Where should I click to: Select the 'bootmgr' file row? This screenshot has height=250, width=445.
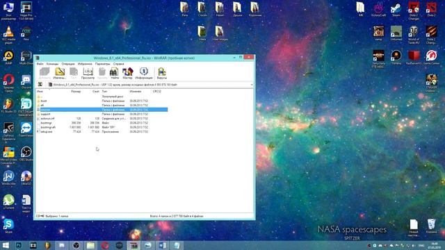102,123
